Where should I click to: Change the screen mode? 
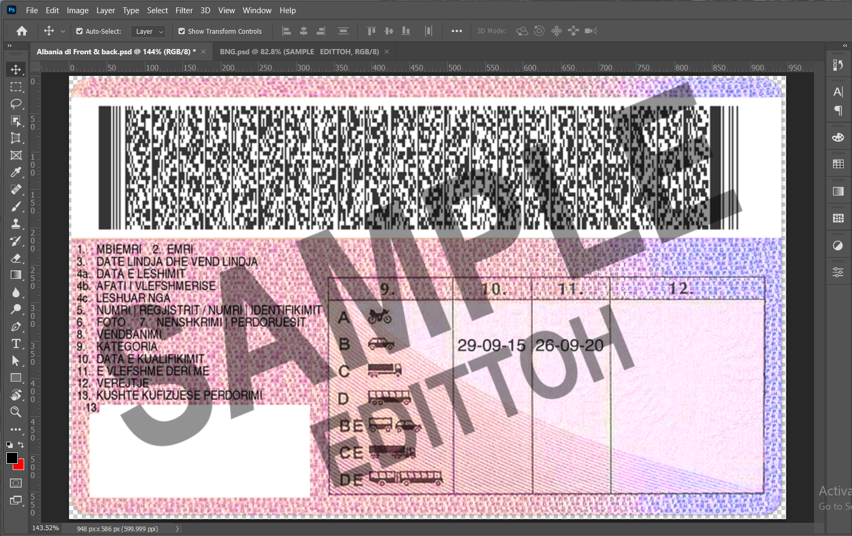pyautogui.click(x=16, y=500)
